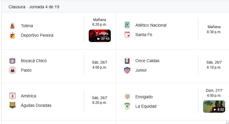The image size is (229, 124).
Task: Click the Águilas Doradas crest icon
Action: [13, 105]
